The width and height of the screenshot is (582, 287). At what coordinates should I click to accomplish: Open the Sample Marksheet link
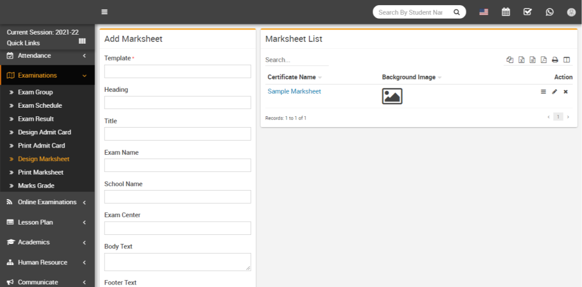click(x=294, y=91)
